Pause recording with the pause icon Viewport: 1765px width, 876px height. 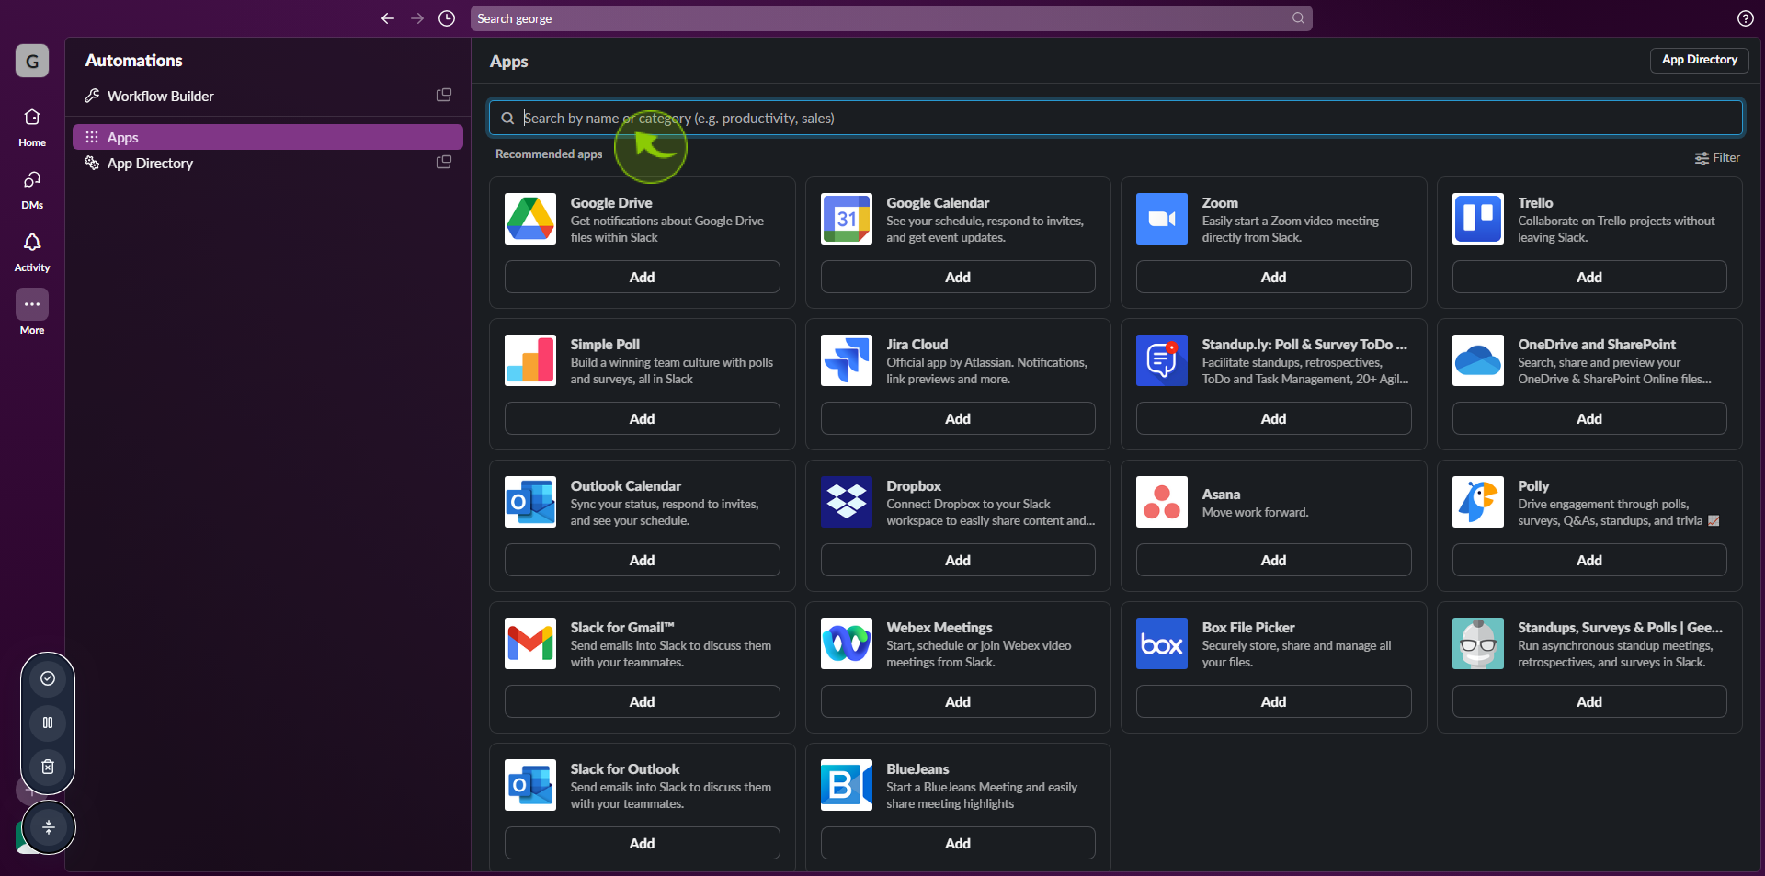[x=48, y=722]
